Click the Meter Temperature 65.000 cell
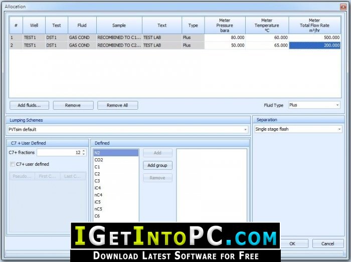The width and height of the screenshot is (351, 262). tap(267, 46)
